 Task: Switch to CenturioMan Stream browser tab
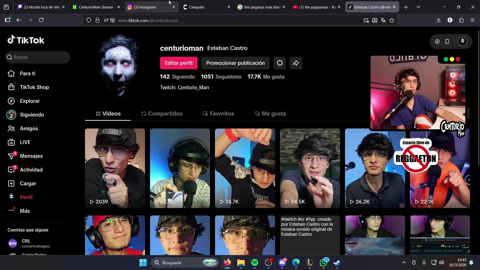tap(96, 7)
